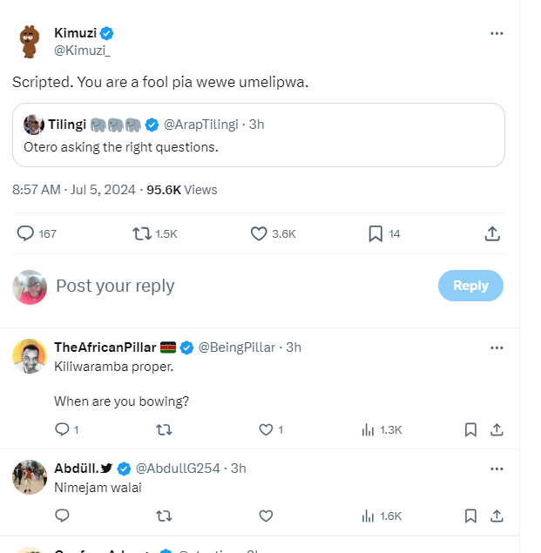Open the @AbdullG254 profile link

(180, 469)
